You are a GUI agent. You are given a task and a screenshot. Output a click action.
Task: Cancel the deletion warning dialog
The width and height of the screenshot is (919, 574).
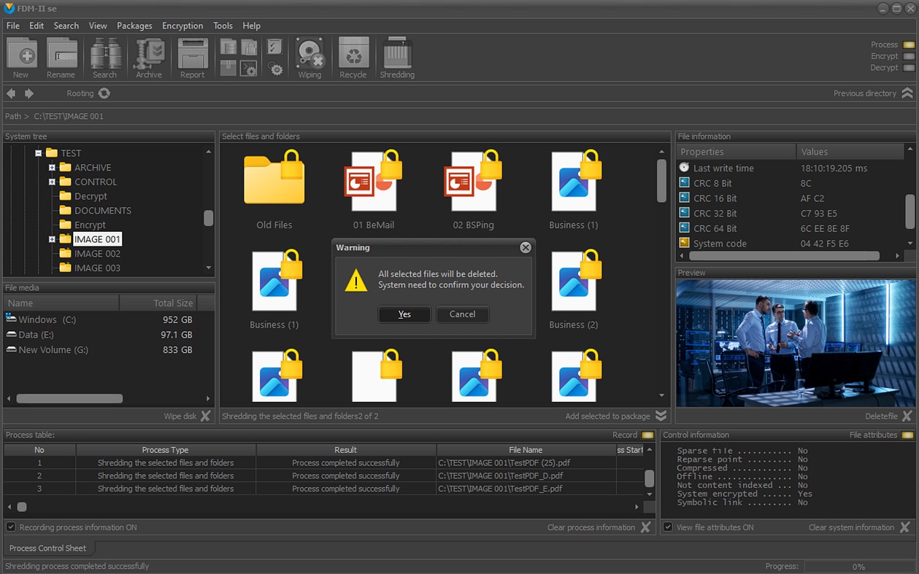pyautogui.click(x=463, y=314)
